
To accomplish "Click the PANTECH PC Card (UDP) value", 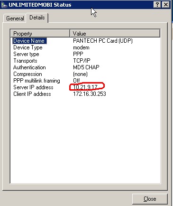I will click(x=103, y=41).
